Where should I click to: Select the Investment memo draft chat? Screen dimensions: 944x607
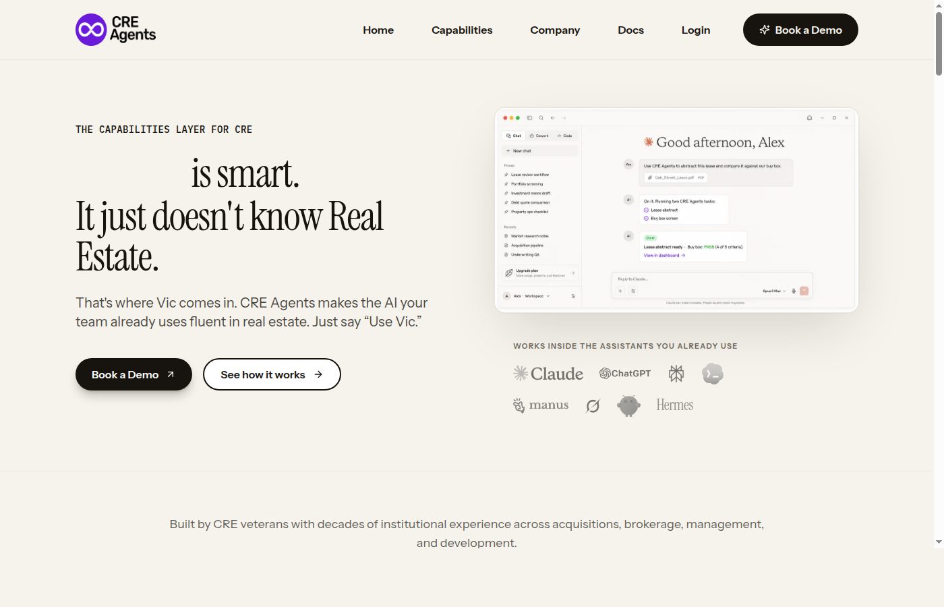(x=527, y=194)
